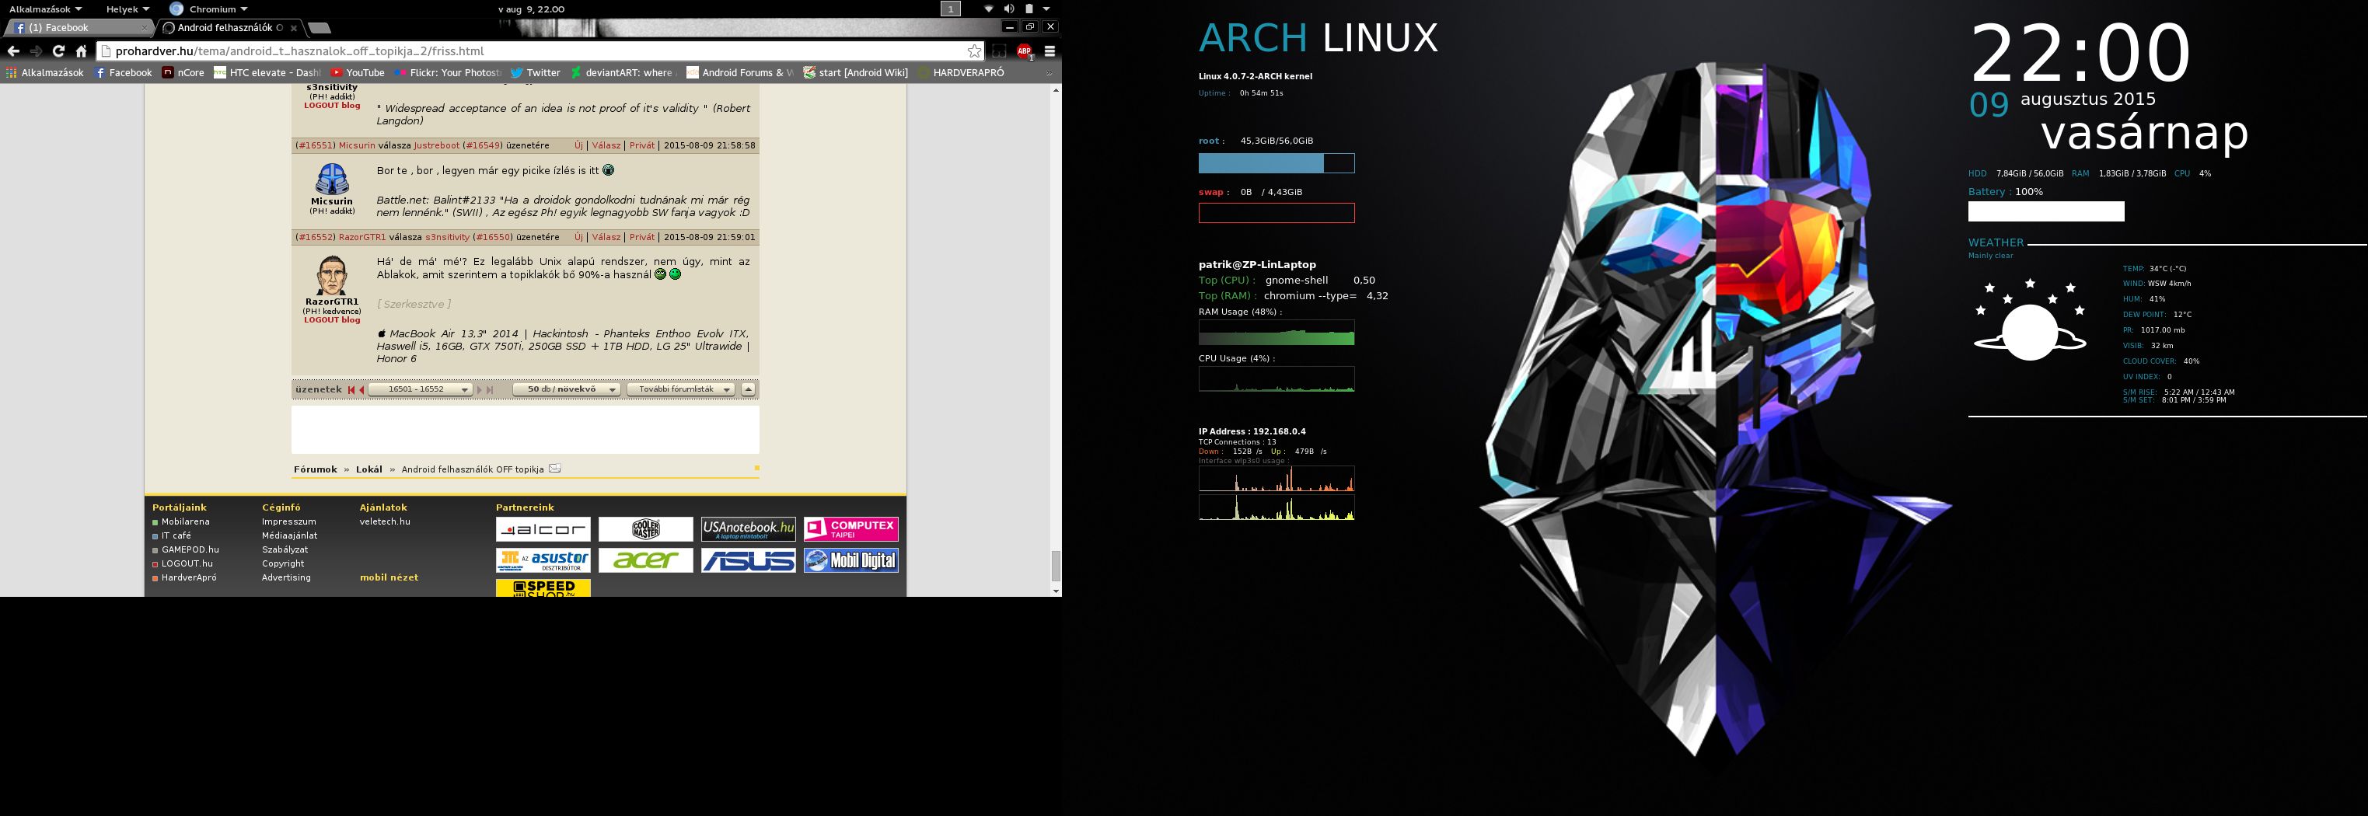Open the Mobilarena portal link

186,522
